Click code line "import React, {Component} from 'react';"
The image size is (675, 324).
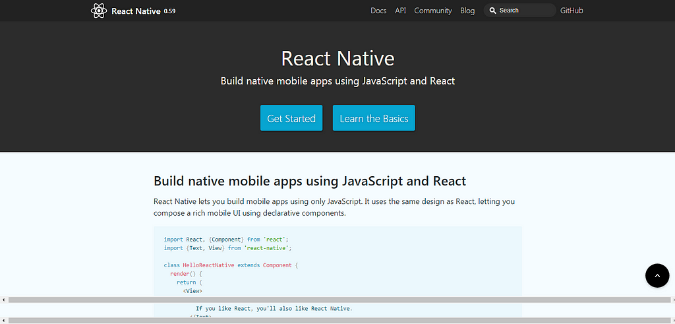coord(227,239)
